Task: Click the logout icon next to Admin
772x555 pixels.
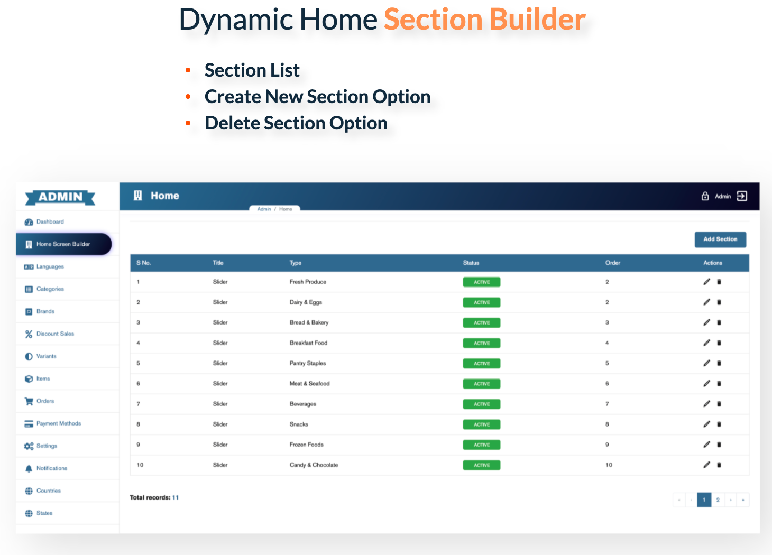Action: click(742, 196)
